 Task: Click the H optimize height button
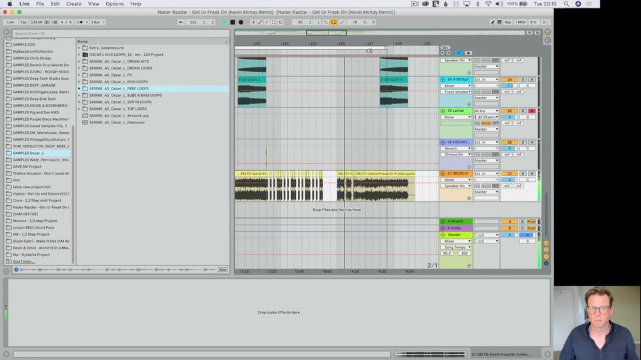tap(529, 32)
